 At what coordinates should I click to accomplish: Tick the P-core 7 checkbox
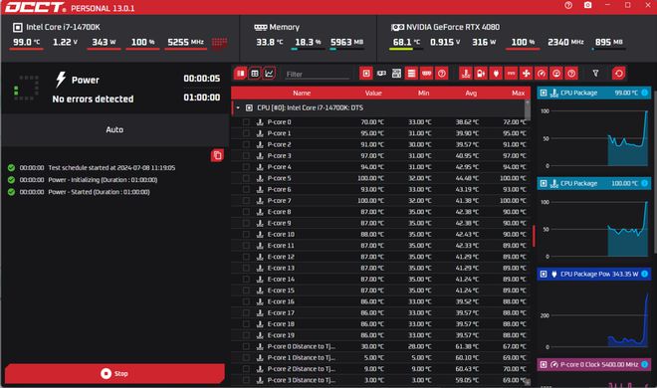(246, 201)
